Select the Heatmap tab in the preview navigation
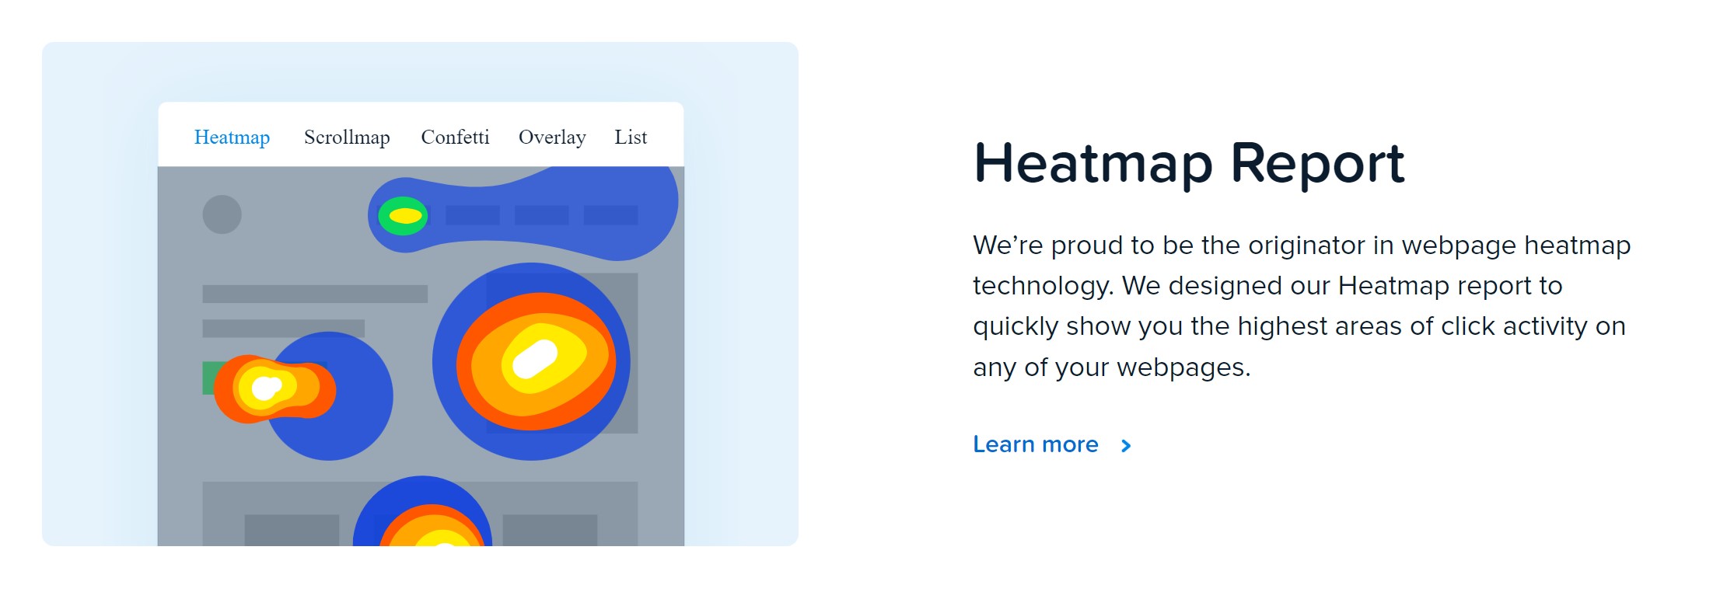1734x592 pixels. 232,137
